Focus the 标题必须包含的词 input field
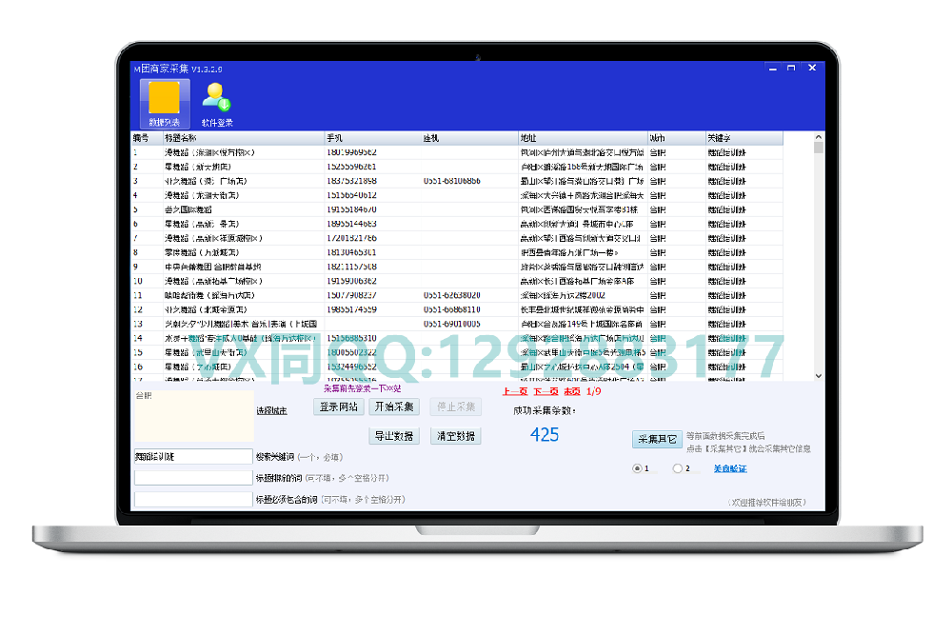This screenshot has width=952, height=635. [193, 499]
